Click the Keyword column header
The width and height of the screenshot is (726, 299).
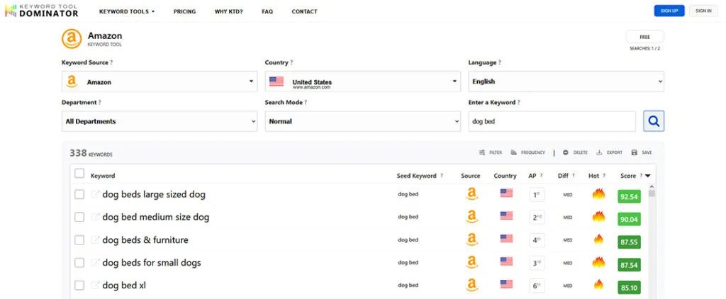pyautogui.click(x=103, y=176)
